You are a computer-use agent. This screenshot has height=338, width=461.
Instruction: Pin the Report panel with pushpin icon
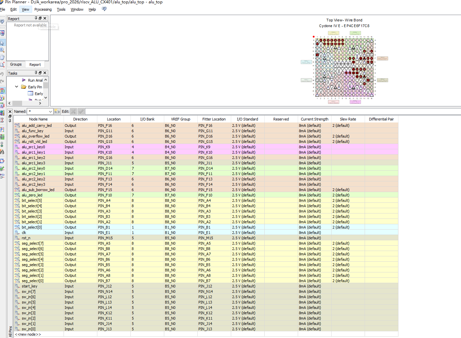[x=36, y=18]
